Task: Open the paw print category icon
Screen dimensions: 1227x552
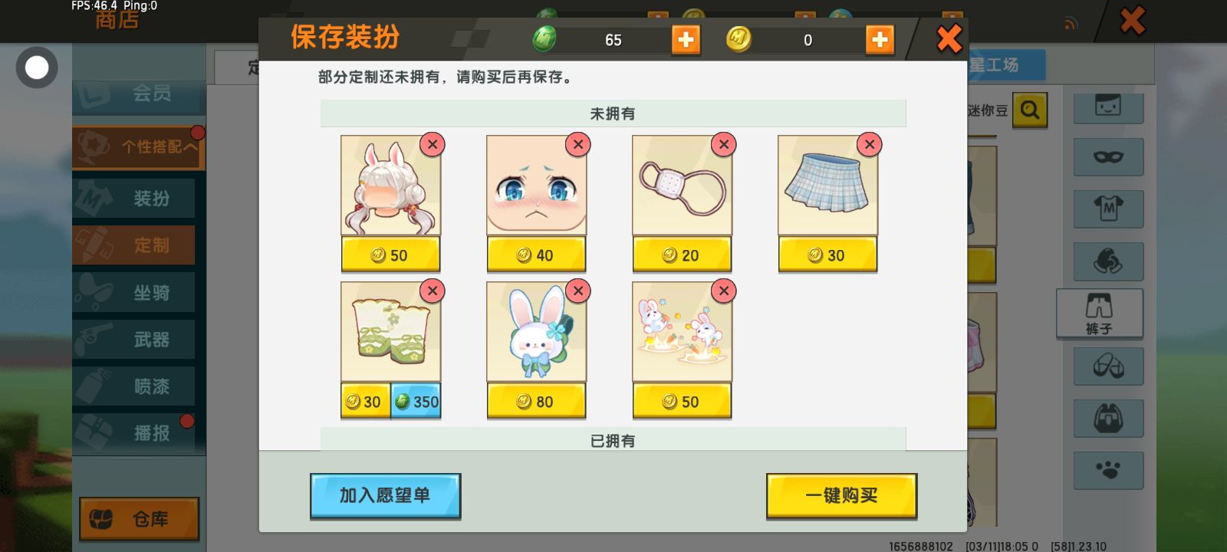Action: [x=1108, y=470]
